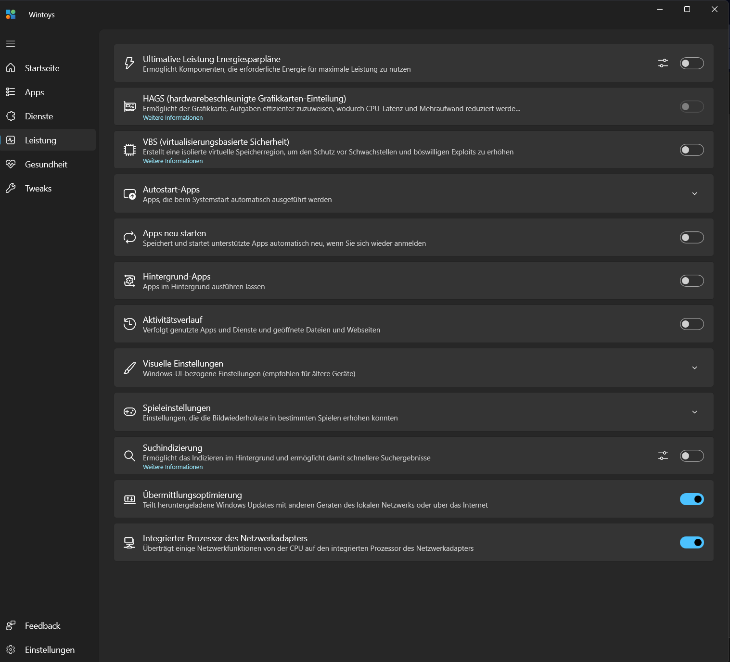This screenshot has width=730, height=662.
Task: Click the Feedback icon in sidebar
Action: tap(11, 625)
